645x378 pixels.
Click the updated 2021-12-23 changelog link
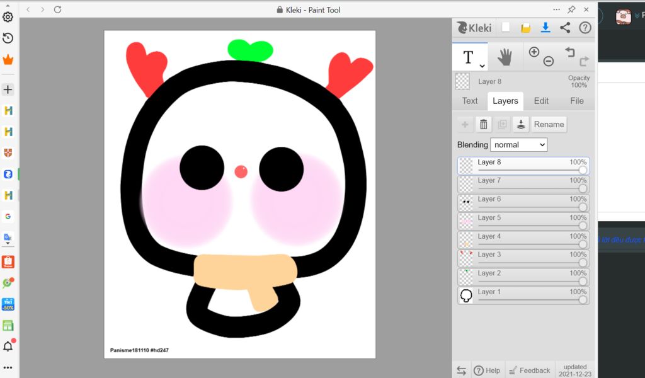tap(575, 370)
